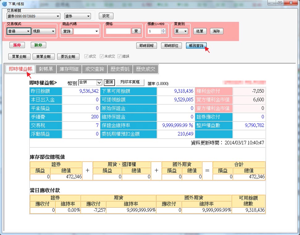The height and width of the screenshot is (235, 300).
Task: Click the 即時部位 button
Action: point(171,46)
